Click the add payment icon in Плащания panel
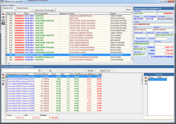This screenshot has height=124, width=176. [x=145, y=78]
